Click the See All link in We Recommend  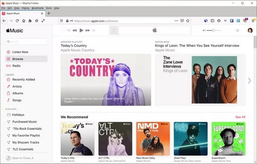click(x=240, y=117)
